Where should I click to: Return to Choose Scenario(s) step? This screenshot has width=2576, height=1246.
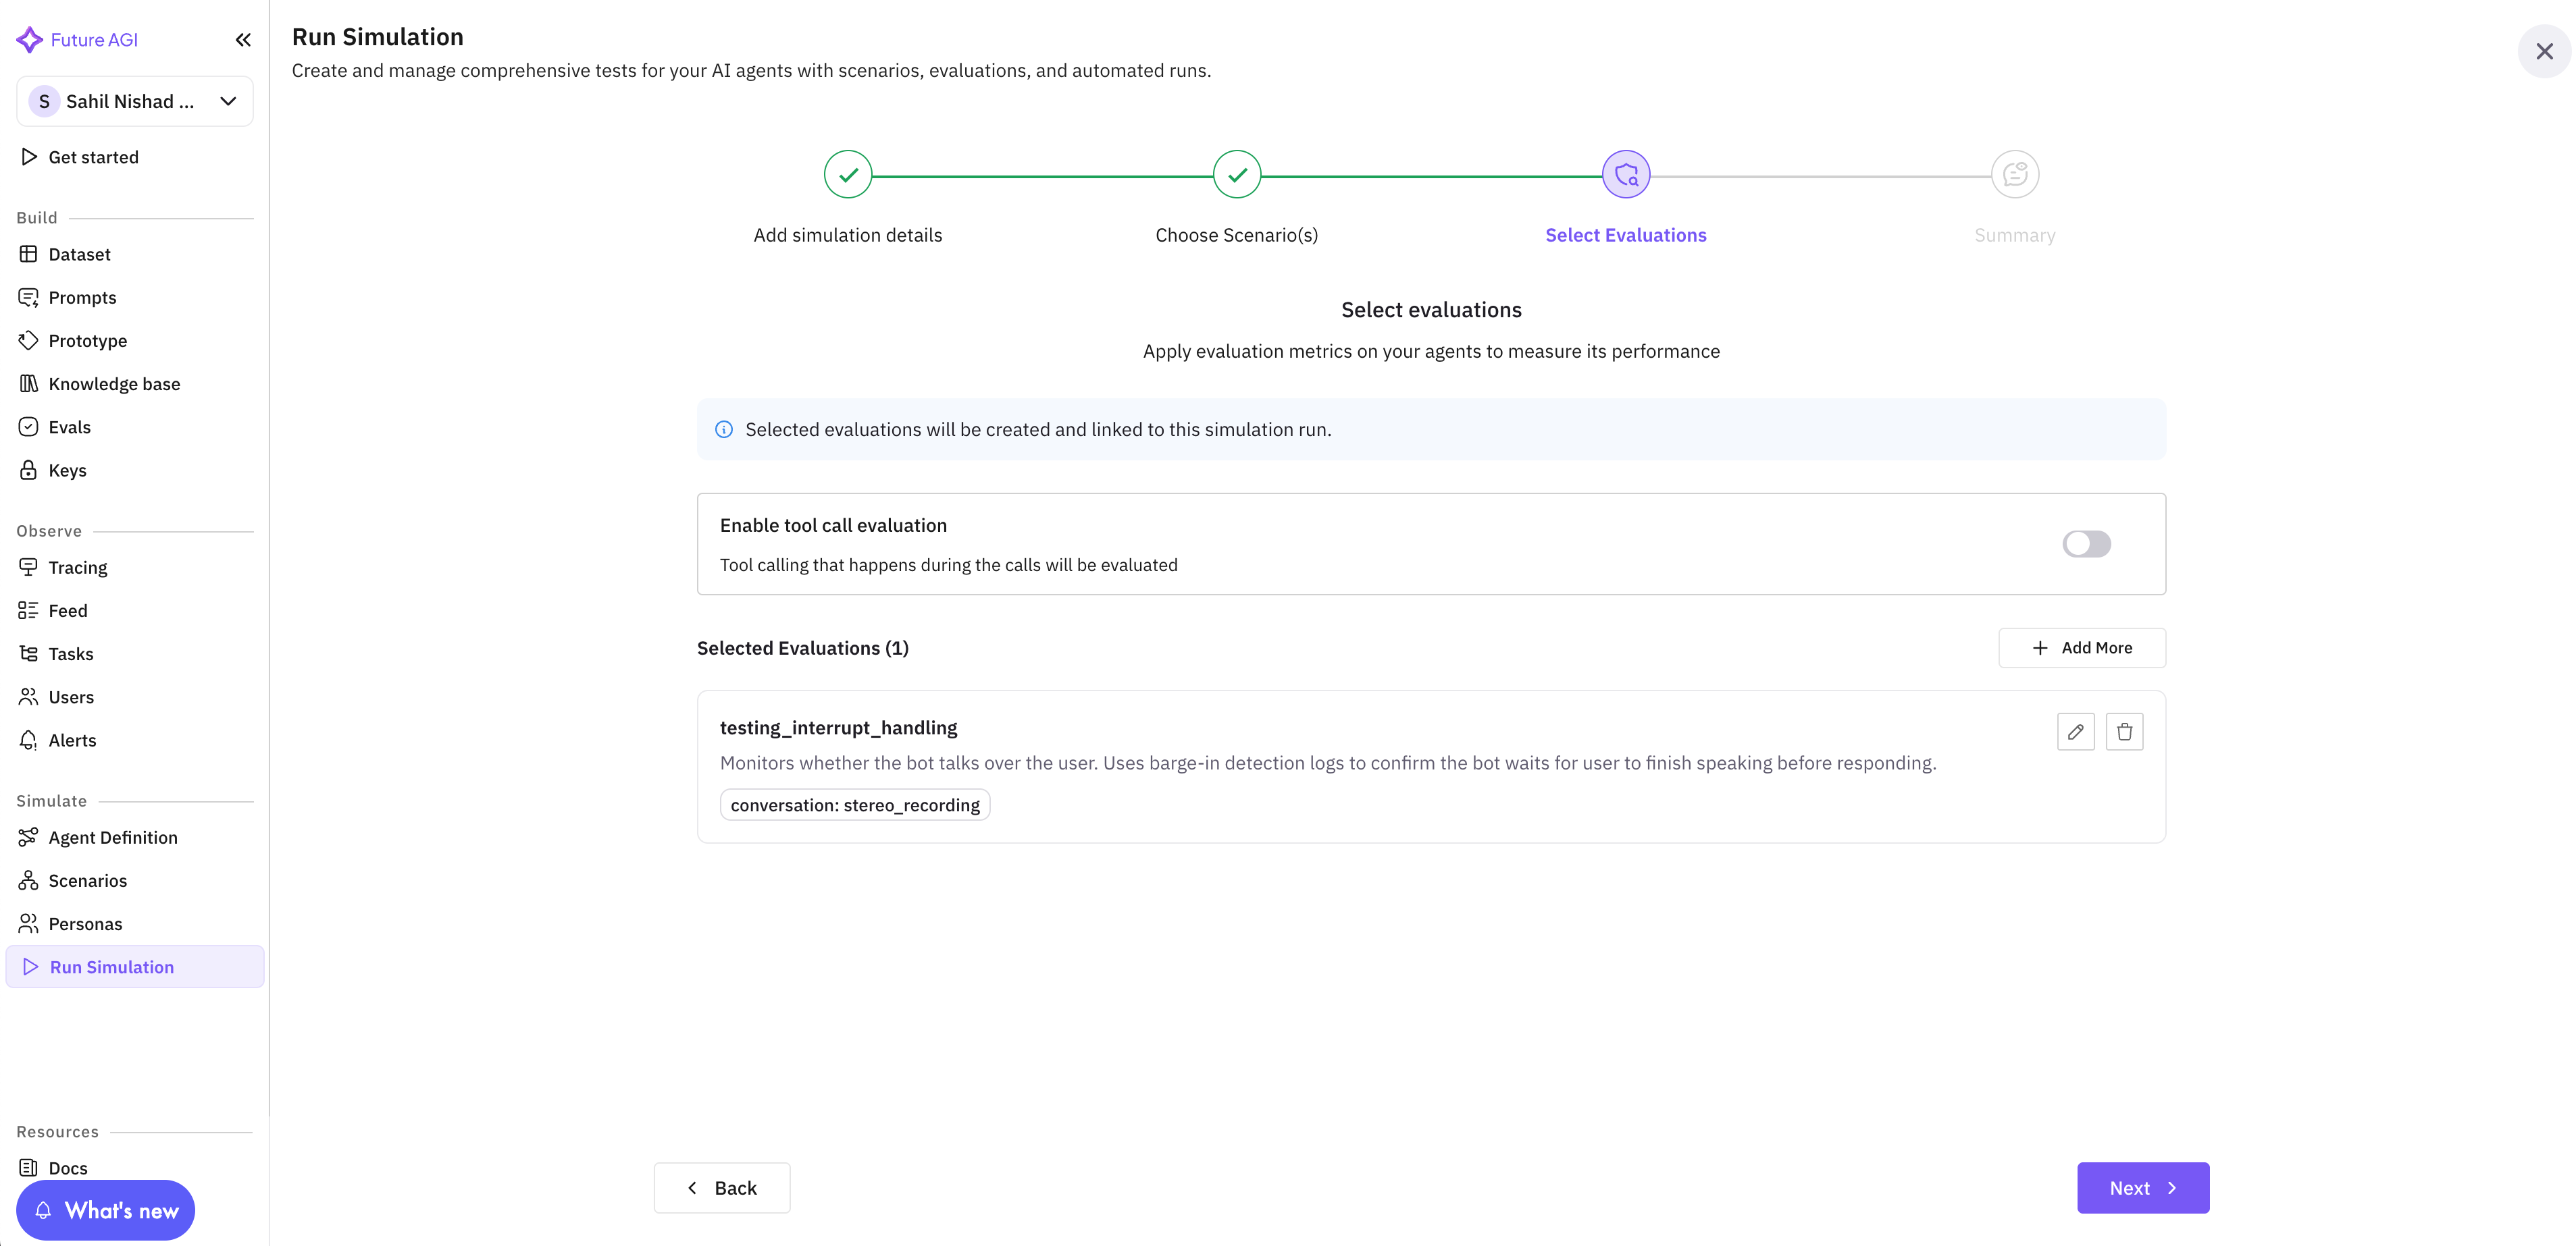(x=1237, y=175)
